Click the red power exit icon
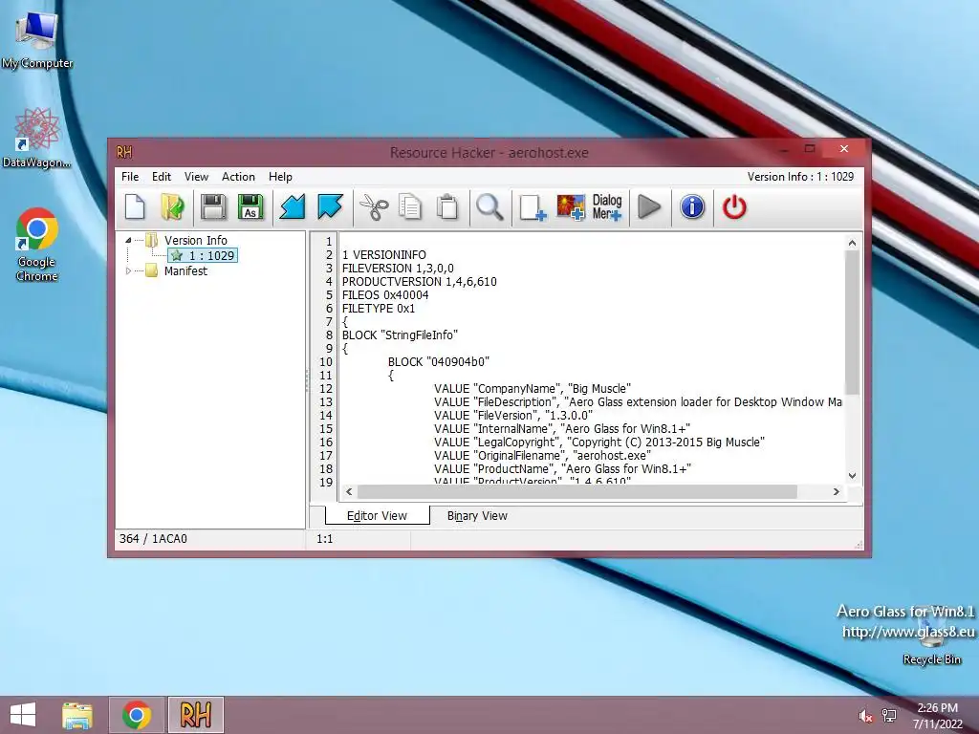 734,207
